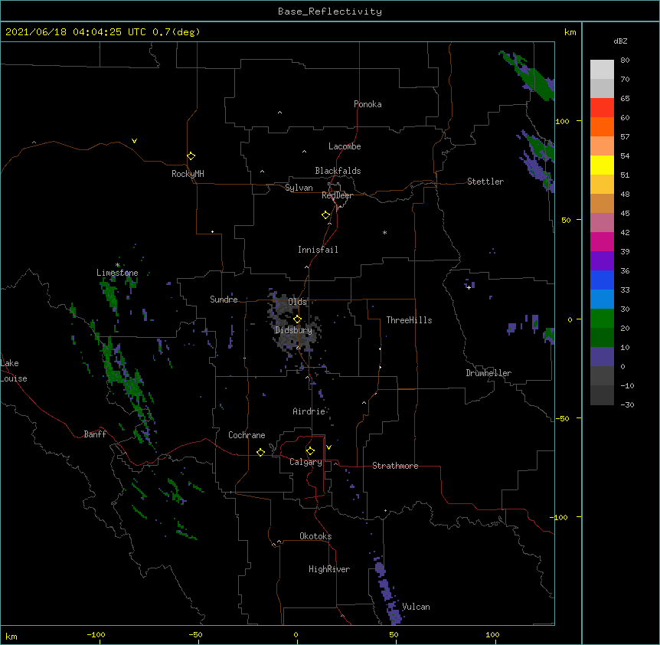Click the 50 tick label on right axis
The image size is (660, 645).
coord(566,220)
